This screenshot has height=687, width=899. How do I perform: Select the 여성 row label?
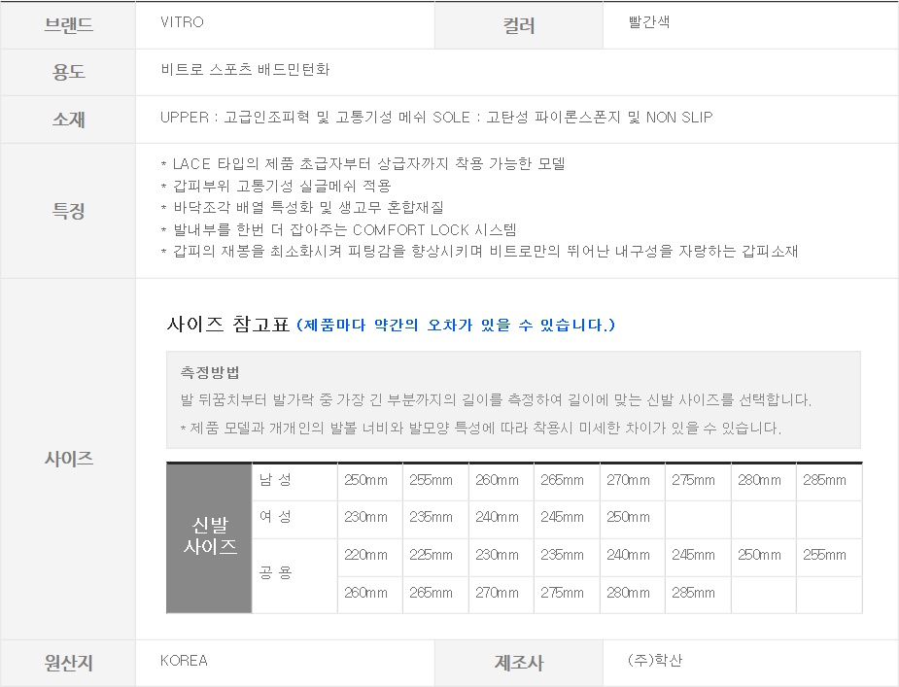pyautogui.click(x=275, y=518)
